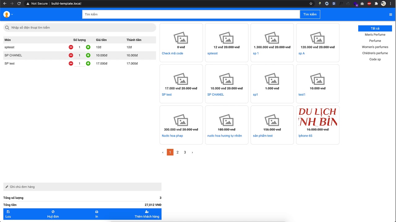The height and width of the screenshot is (222, 396).
Task: Reload the browser page
Action: tap(19, 4)
